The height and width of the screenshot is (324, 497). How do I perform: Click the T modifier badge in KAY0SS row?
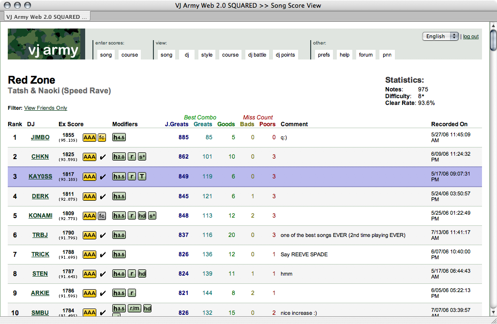click(x=142, y=177)
